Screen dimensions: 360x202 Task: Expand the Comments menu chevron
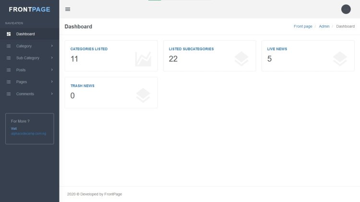coord(52,94)
